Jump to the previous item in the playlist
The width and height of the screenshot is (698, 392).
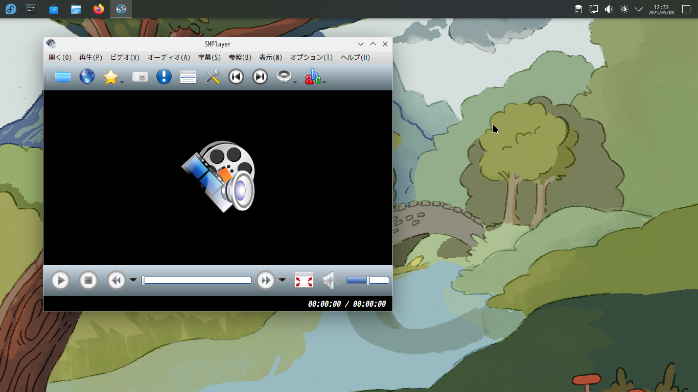[x=236, y=77]
